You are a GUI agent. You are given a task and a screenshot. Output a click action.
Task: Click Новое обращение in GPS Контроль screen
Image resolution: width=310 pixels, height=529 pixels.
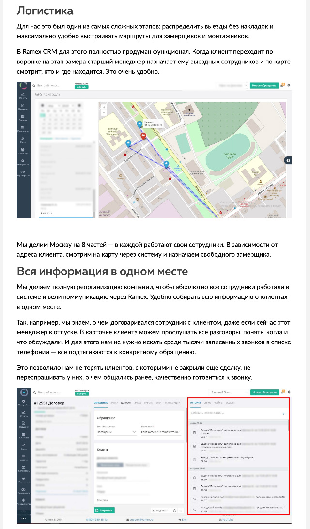coord(264,86)
